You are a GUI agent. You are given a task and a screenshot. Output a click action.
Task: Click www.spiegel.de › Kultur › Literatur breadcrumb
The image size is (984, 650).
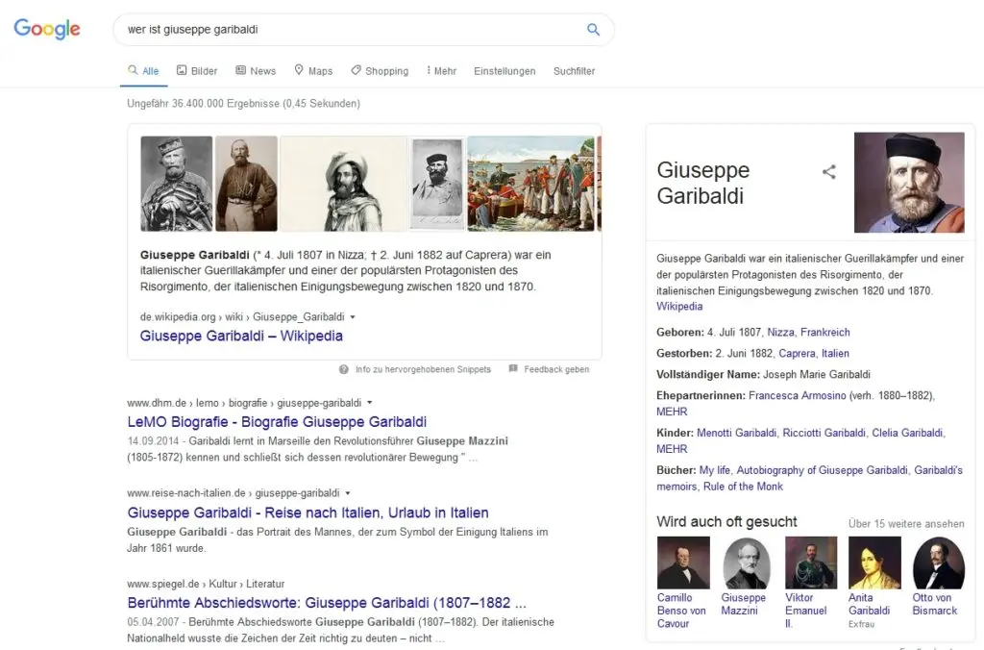click(x=206, y=584)
